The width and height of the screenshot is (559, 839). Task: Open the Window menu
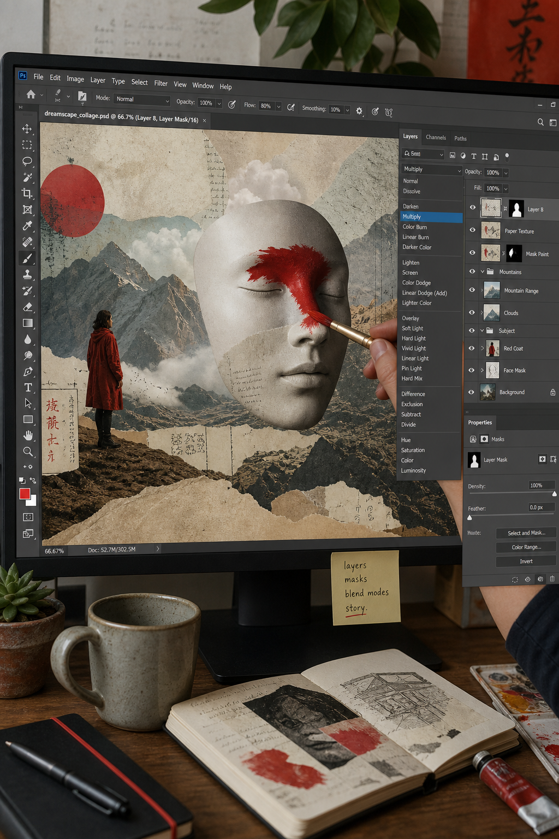pyautogui.click(x=203, y=85)
